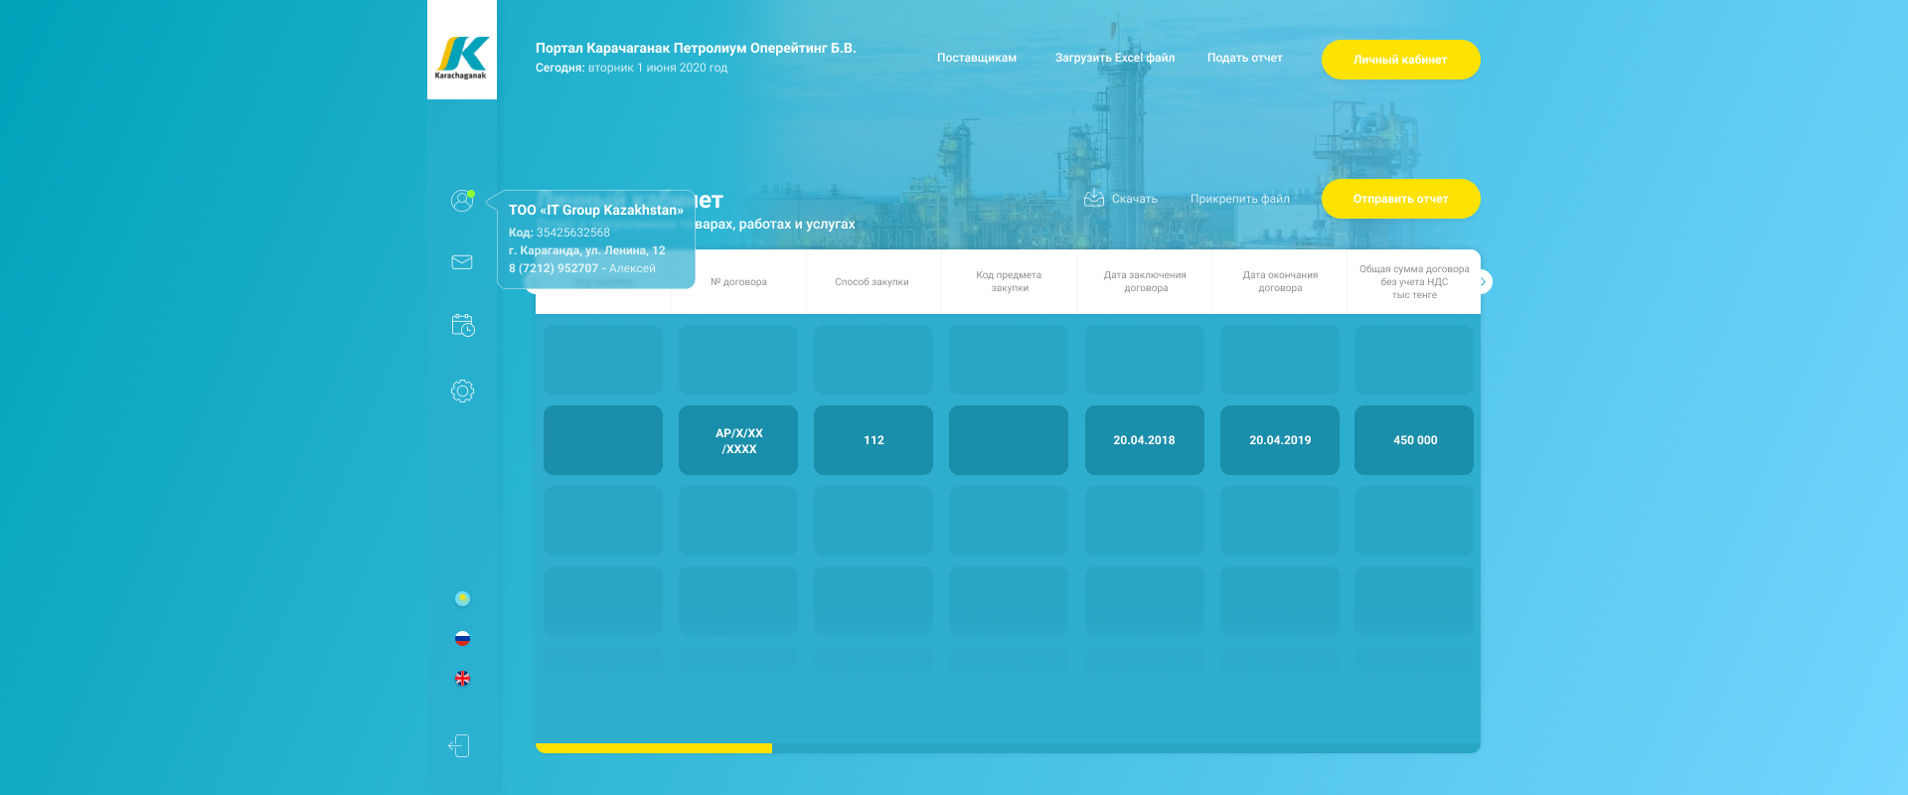This screenshot has height=795, width=1908.
Task: Open Поставщикам menu item
Action: [976, 59]
